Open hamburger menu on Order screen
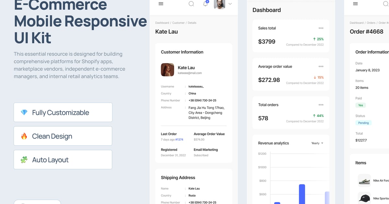The width and height of the screenshot is (389, 204). tap(355, 4)
